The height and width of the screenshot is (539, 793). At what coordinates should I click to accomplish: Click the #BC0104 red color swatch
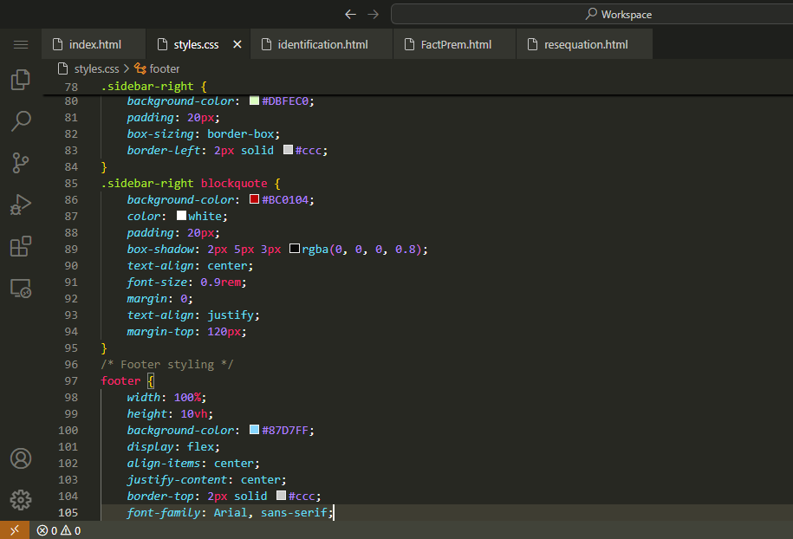point(254,199)
